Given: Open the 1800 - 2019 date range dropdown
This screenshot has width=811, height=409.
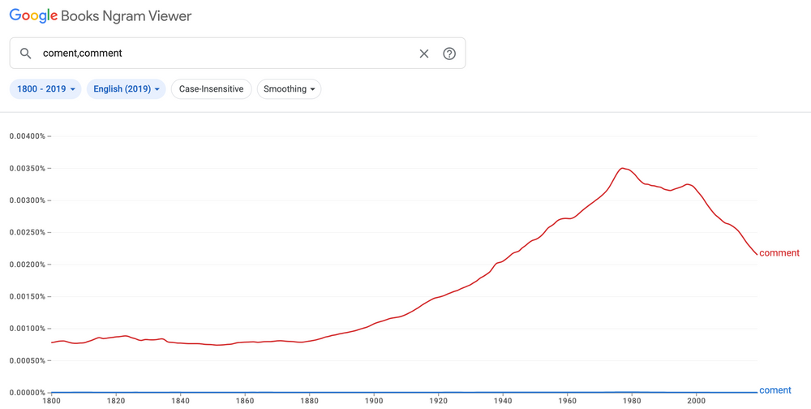Looking at the screenshot, I should [45, 89].
